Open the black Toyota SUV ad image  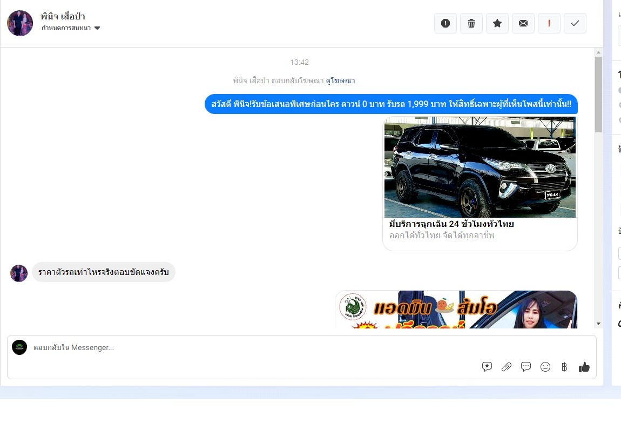coord(480,167)
